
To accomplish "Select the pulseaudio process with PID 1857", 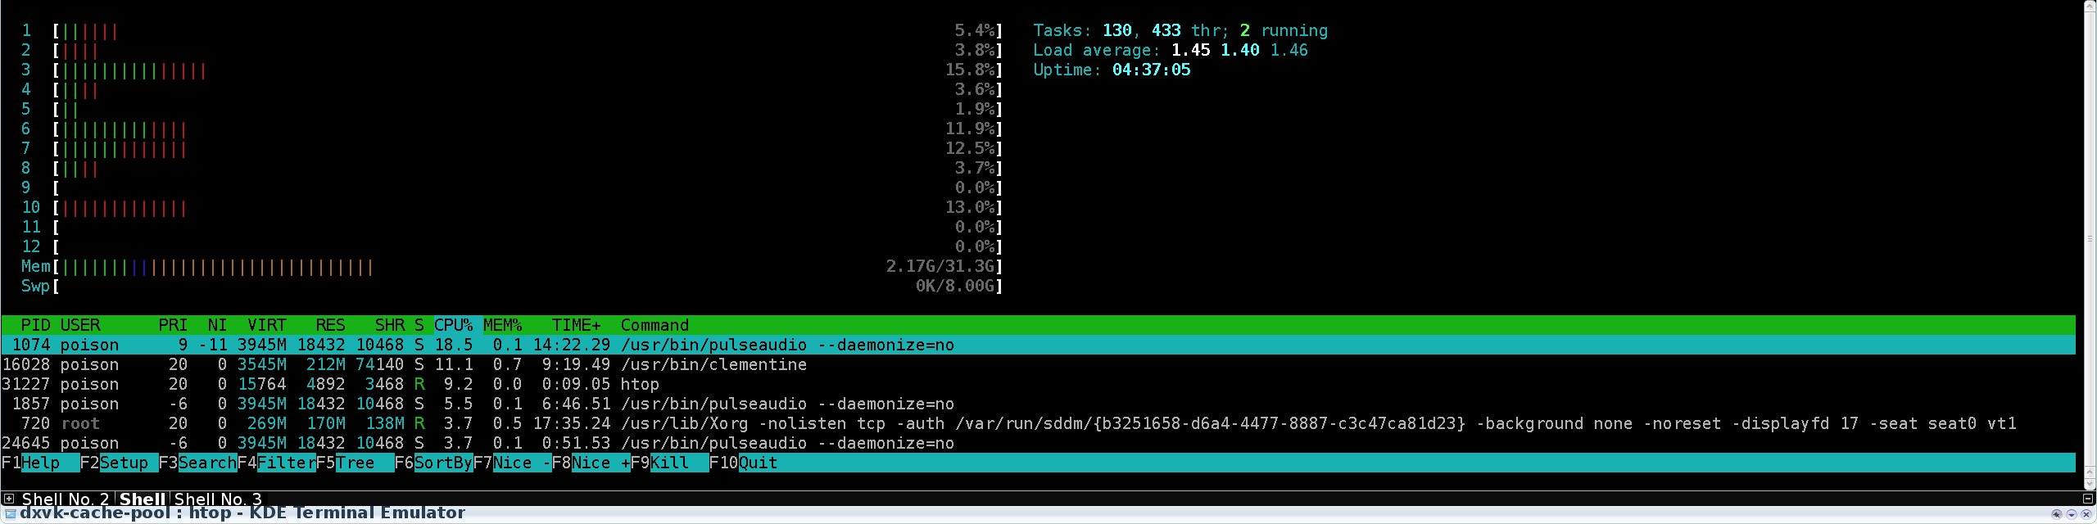I will coord(1038,404).
